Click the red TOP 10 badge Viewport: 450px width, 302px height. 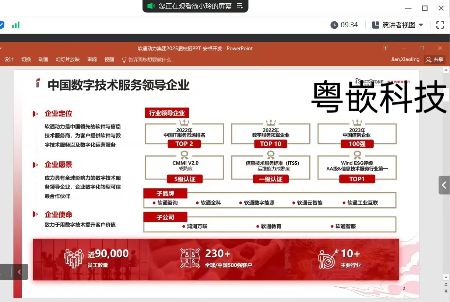point(271,144)
